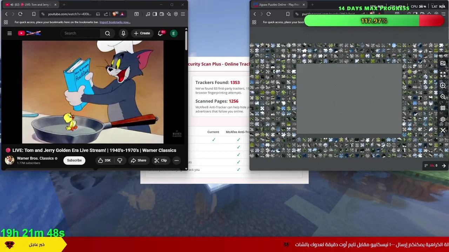The width and height of the screenshot is (449, 252).
Task: Toggle fullscreen in the jigsaw puzzle
Action: tap(443, 75)
